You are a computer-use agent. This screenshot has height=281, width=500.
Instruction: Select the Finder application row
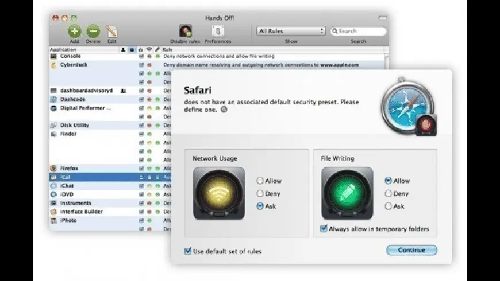point(110,134)
